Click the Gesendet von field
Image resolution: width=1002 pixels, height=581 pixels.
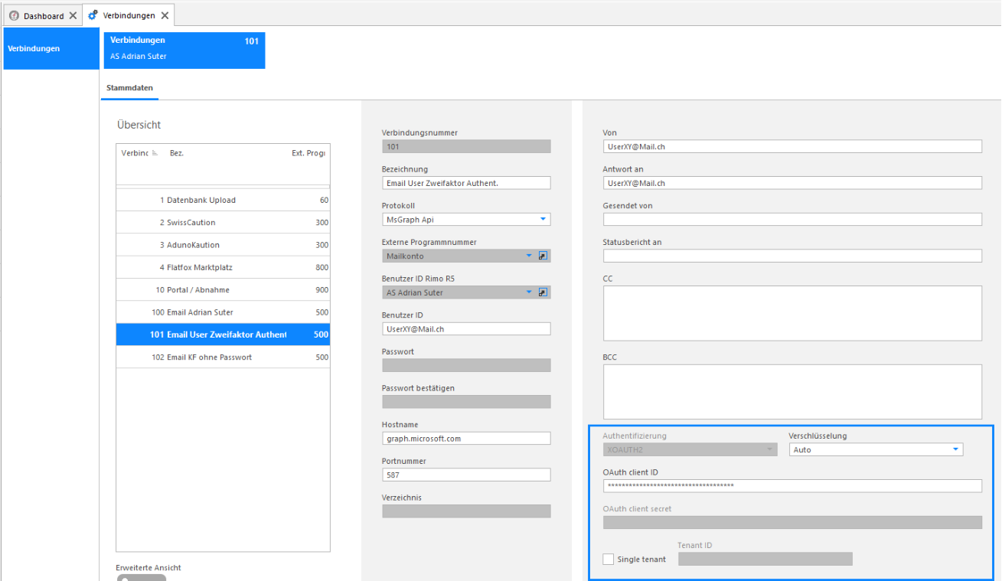[792, 220]
